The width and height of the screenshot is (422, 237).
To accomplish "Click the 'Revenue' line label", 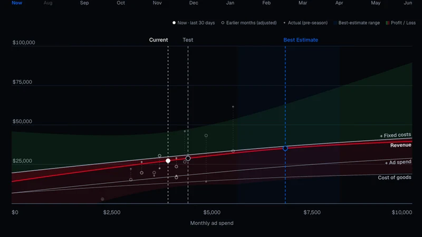I will pos(401,145).
